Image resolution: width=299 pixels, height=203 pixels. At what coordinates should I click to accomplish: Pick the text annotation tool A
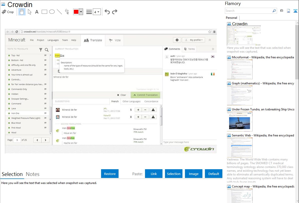[37, 12]
